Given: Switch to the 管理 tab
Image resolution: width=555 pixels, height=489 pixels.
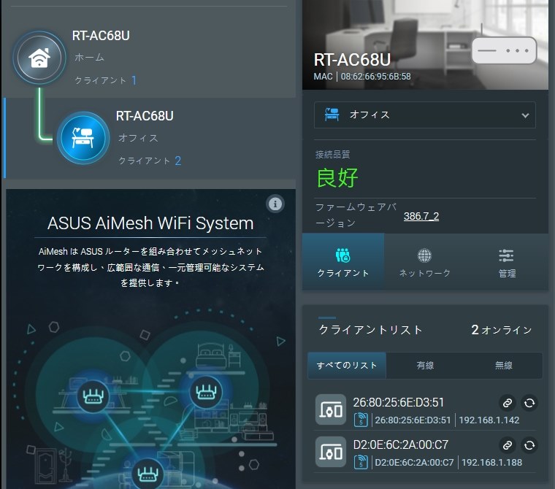Looking at the screenshot, I should coord(507,262).
